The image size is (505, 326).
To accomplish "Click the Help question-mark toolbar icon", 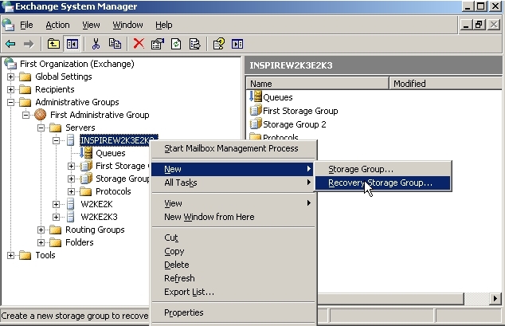I will [219, 44].
